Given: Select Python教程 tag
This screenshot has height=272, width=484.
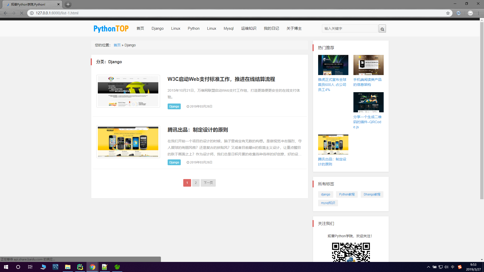Looking at the screenshot, I should click(347, 194).
